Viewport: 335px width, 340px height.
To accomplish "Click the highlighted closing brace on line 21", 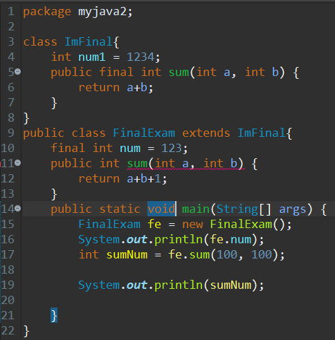I will 54,315.
